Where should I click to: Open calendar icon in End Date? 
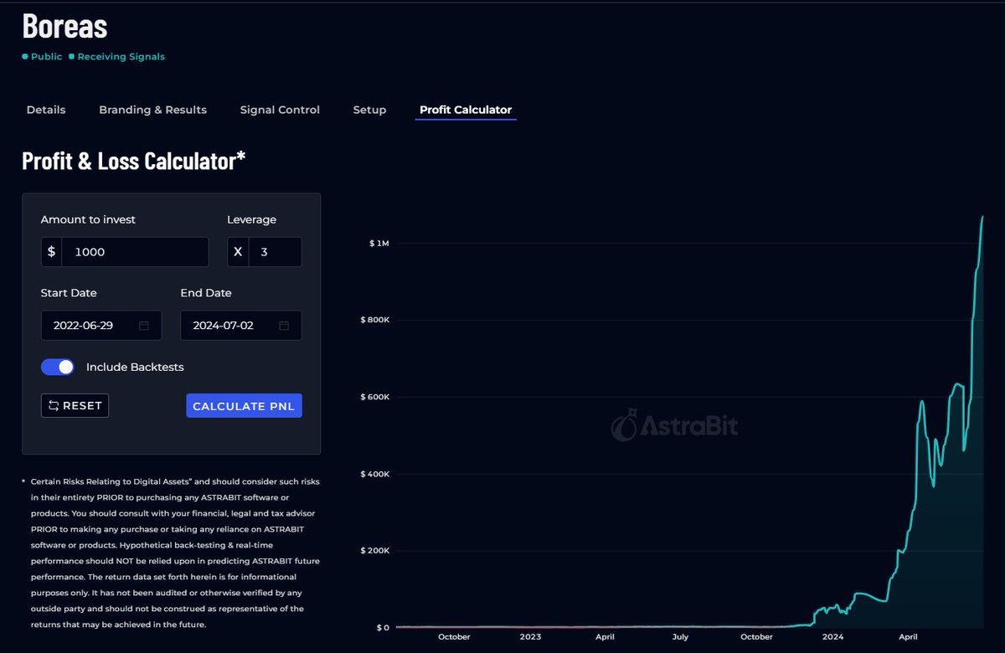coord(284,326)
